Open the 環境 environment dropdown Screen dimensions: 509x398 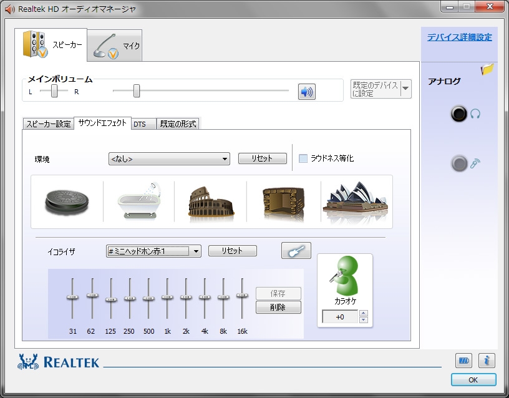(169, 159)
